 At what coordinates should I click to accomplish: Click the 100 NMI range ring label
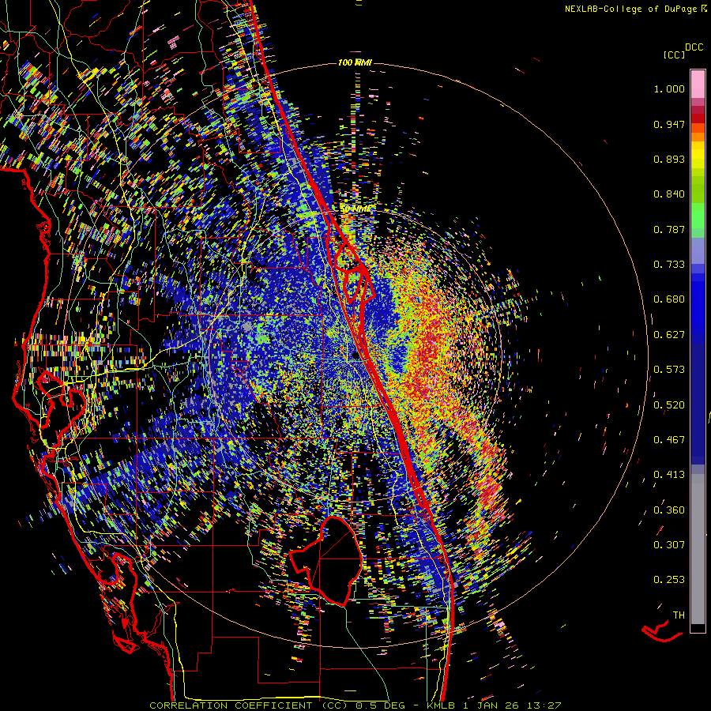click(355, 62)
